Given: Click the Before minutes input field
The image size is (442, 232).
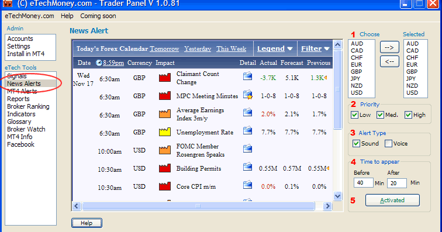Looking at the screenshot, I should pyautogui.click(x=363, y=183).
